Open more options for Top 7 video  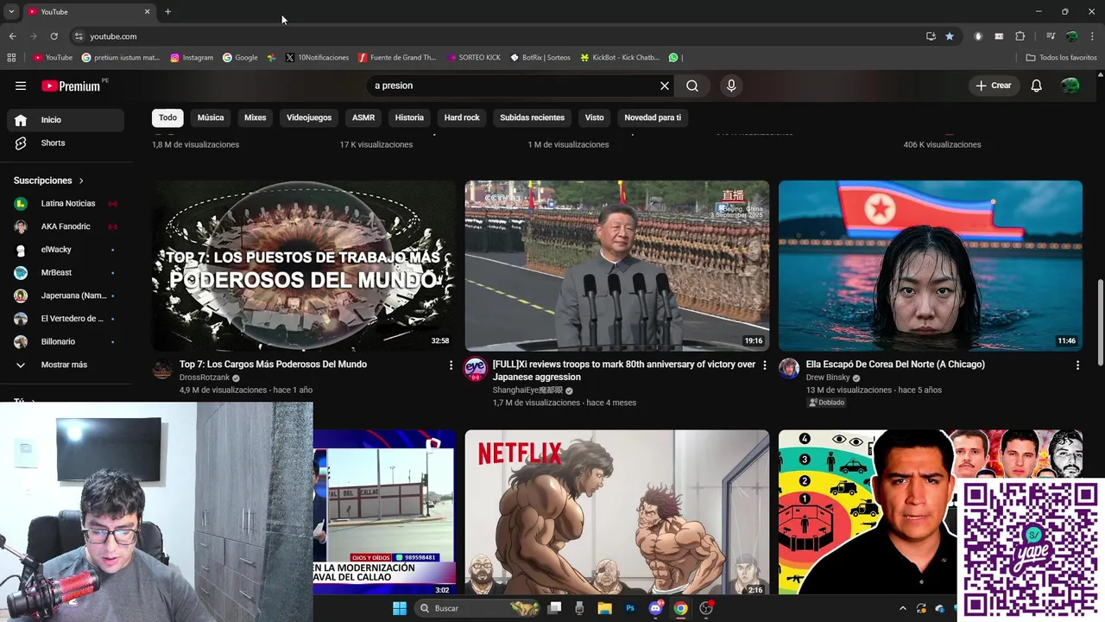coord(451,365)
